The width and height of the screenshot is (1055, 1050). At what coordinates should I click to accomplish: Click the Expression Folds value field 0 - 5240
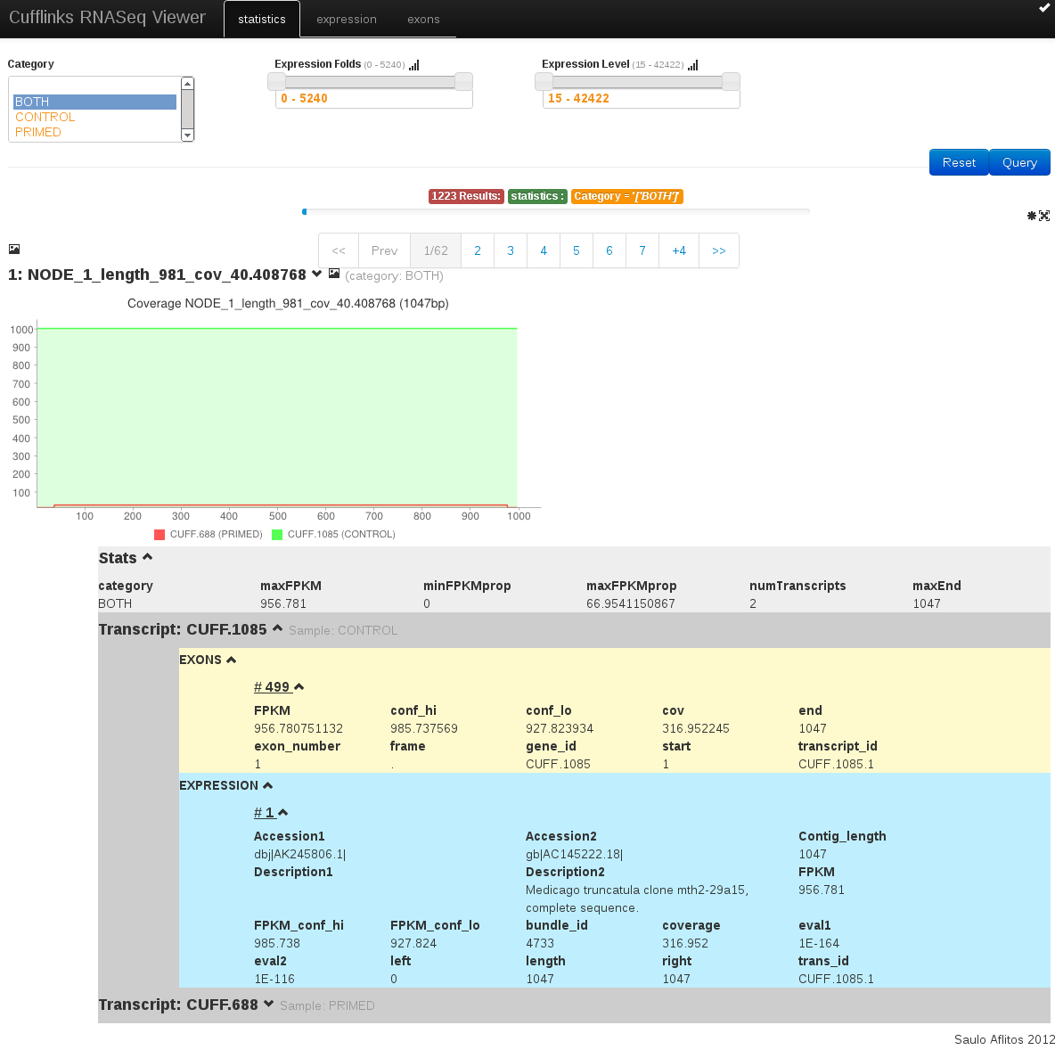374,98
